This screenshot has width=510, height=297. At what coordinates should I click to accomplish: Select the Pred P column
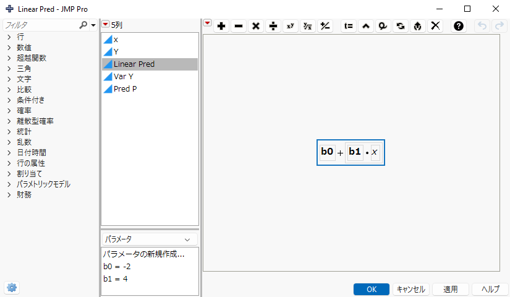point(150,89)
